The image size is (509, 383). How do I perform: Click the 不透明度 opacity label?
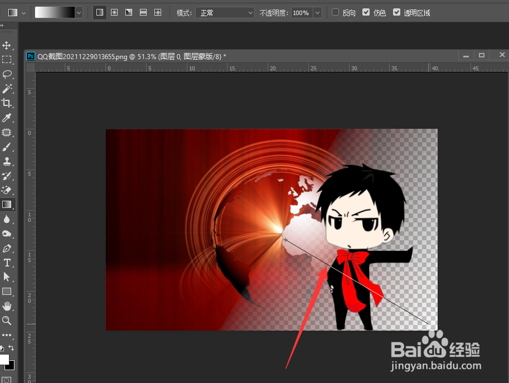click(x=274, y=13)
